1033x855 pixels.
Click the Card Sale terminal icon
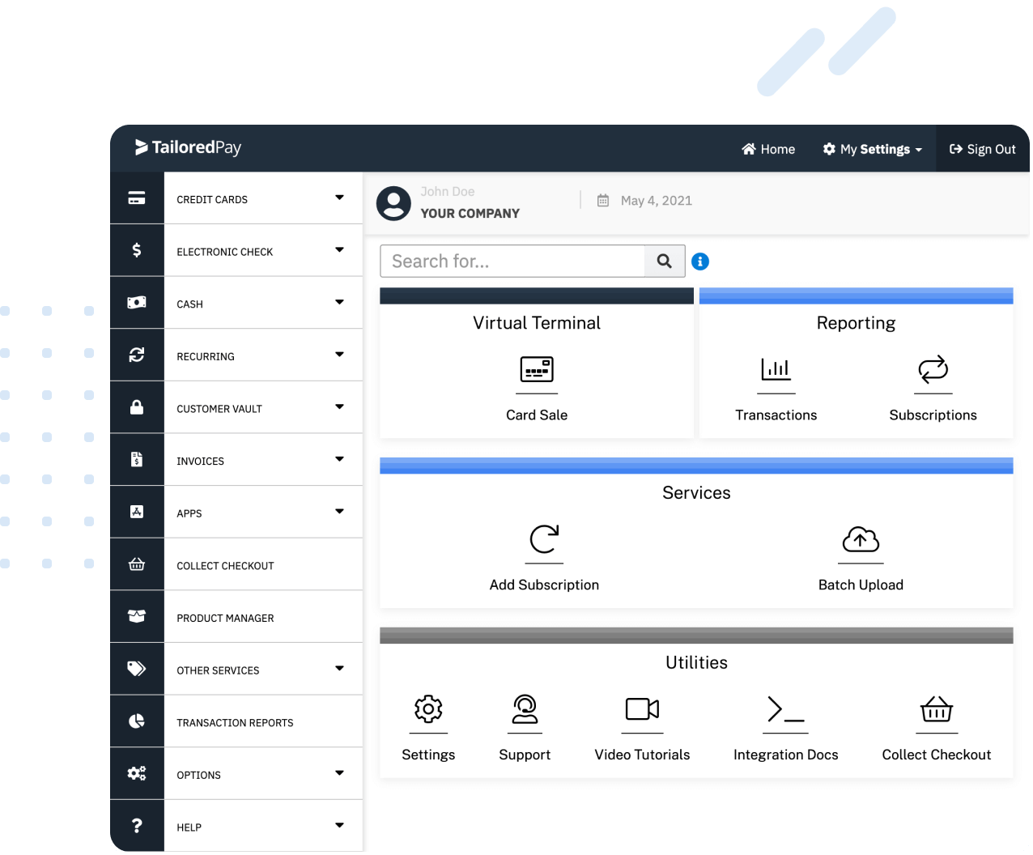[x=536, y=369]
